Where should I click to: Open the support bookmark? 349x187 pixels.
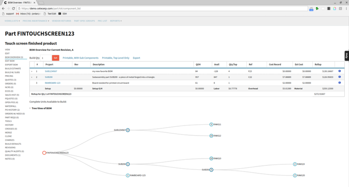tap(8, 14)
